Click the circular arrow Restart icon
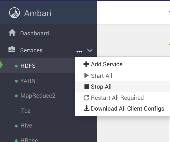The height and width of the screenshot is (142, 170). (x=86, y=98)
